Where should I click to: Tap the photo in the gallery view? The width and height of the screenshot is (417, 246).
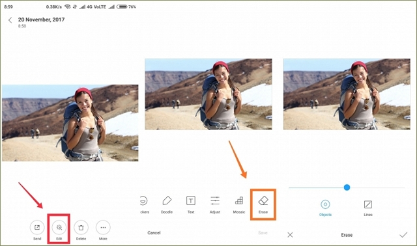pyautogui.click(x=70, y=123)
